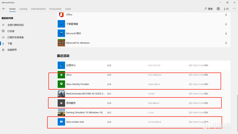Image resolution: width=238 pixels, height=134 pixels.
Task: Open 设备附带 in the sidebar
Action: (x=12, y=50)
